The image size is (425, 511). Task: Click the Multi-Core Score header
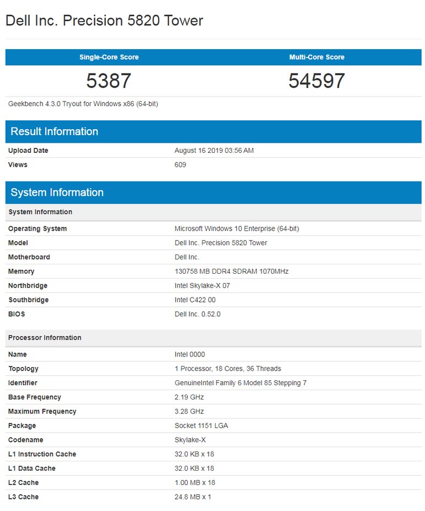click(x=317, y=57)
